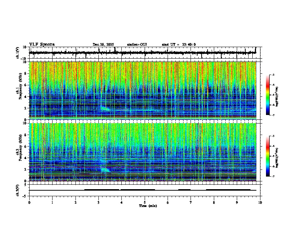Click the ch.3 thick bar segment spanning minutes 8 to 9
This screenshot has width=293, height=227.
tap(228, 190)
